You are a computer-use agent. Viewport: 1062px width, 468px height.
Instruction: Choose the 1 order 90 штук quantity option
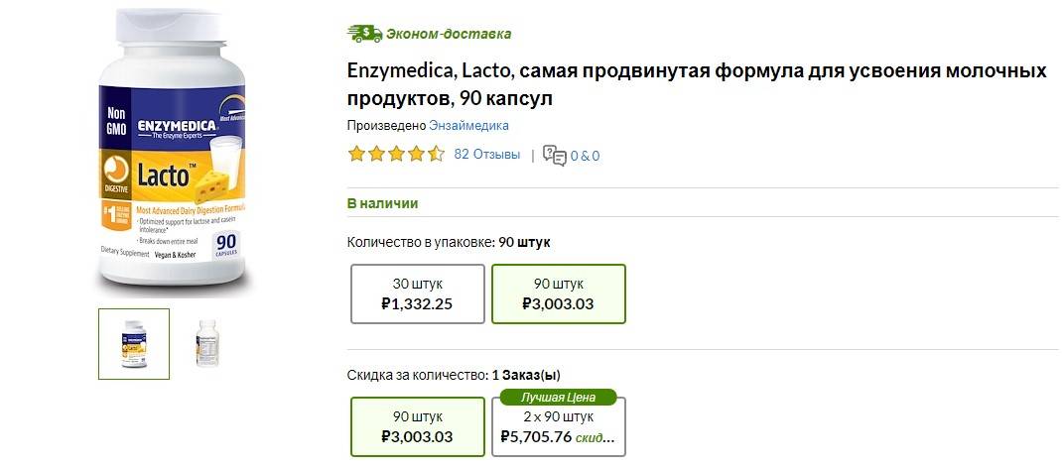[417, 426]
